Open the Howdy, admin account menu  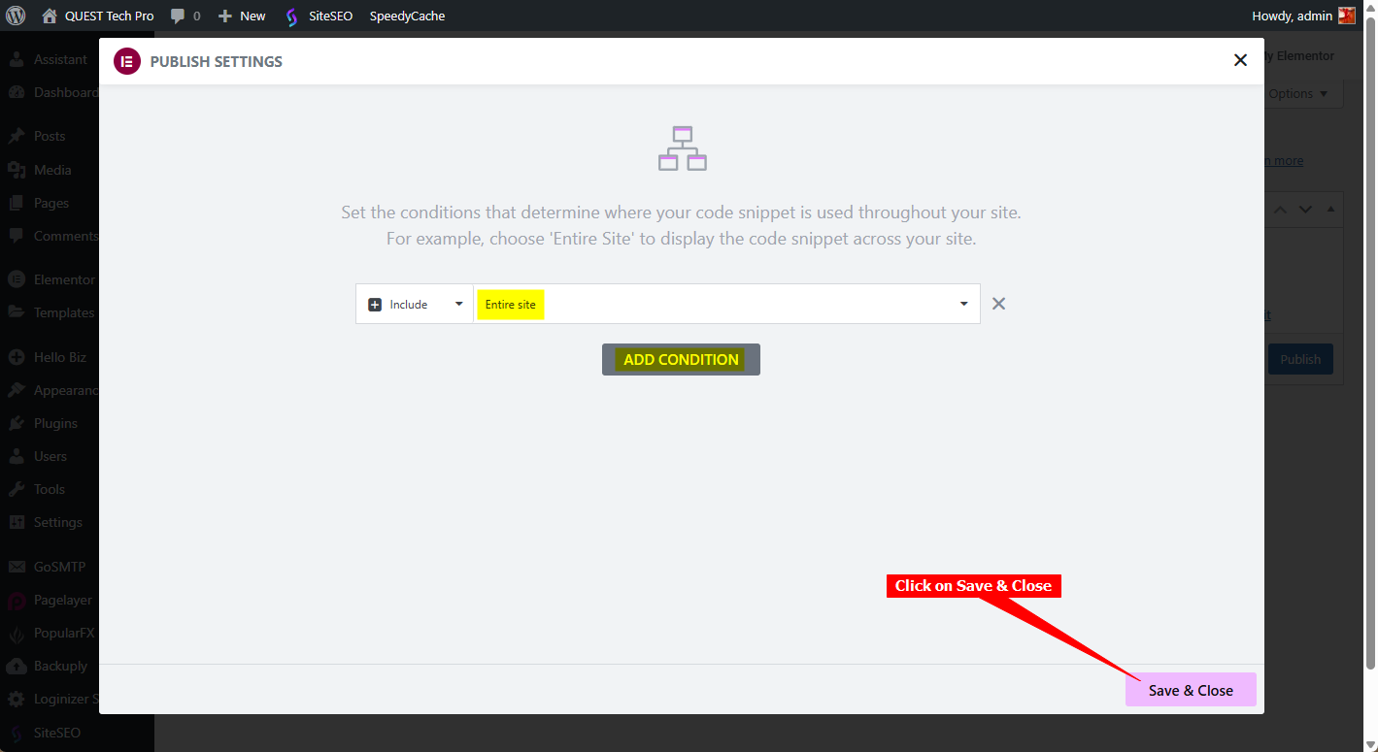[1303, 16]
